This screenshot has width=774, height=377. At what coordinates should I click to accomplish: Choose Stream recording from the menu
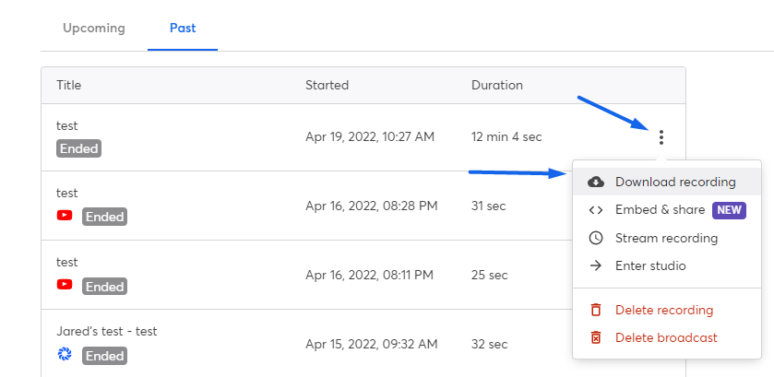(667, 238)
